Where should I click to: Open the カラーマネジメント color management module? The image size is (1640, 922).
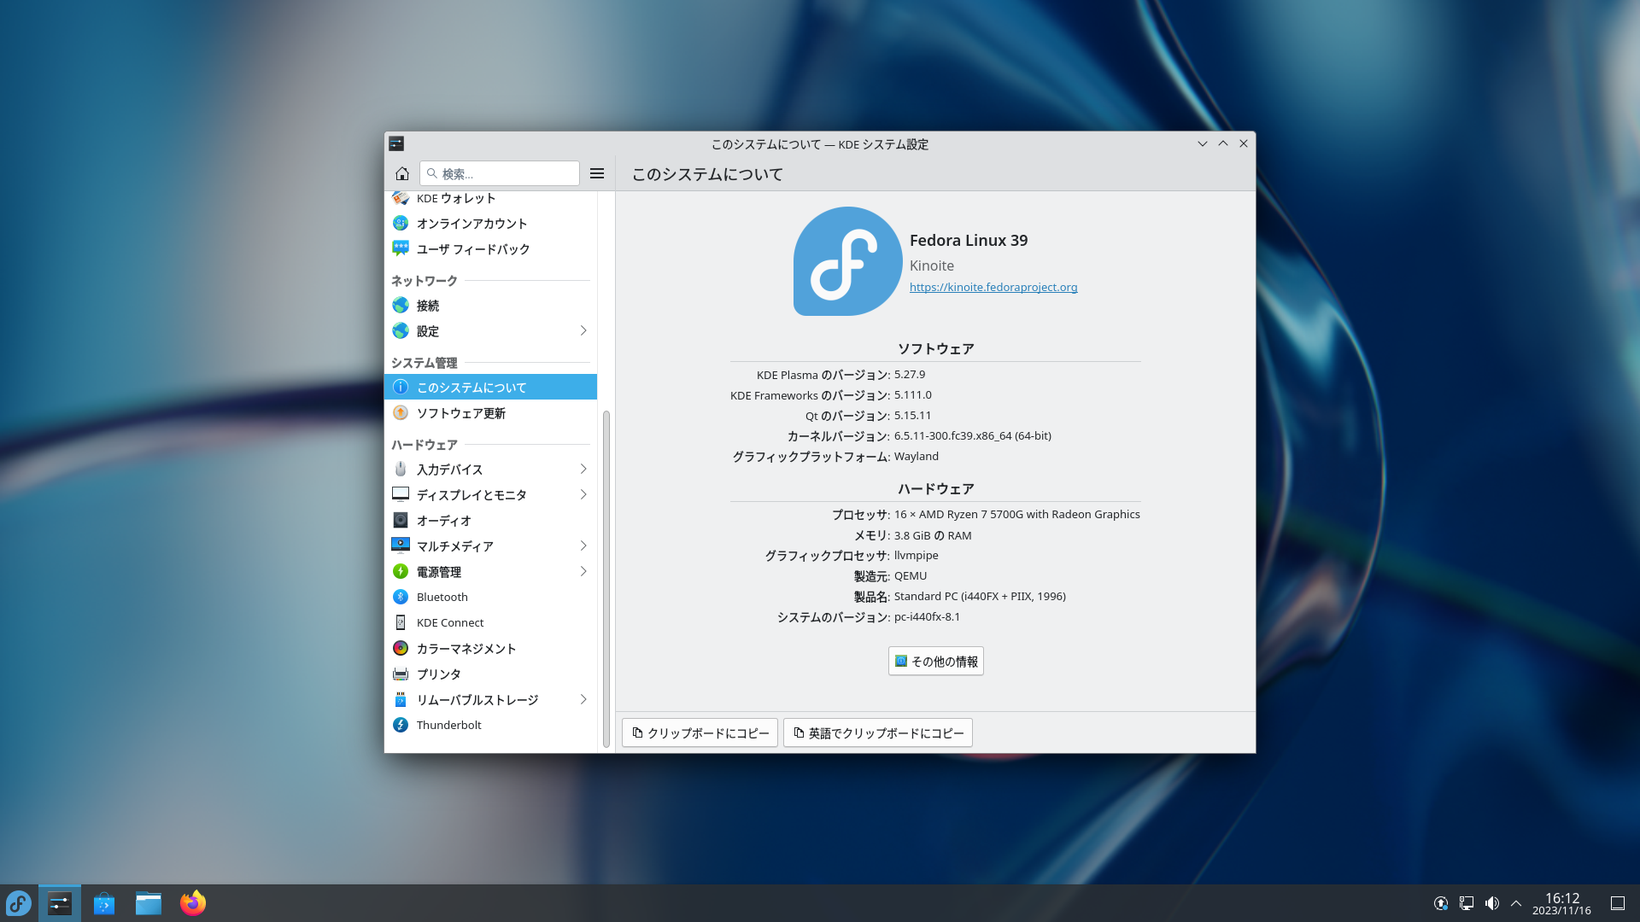(x=466, y=649)
